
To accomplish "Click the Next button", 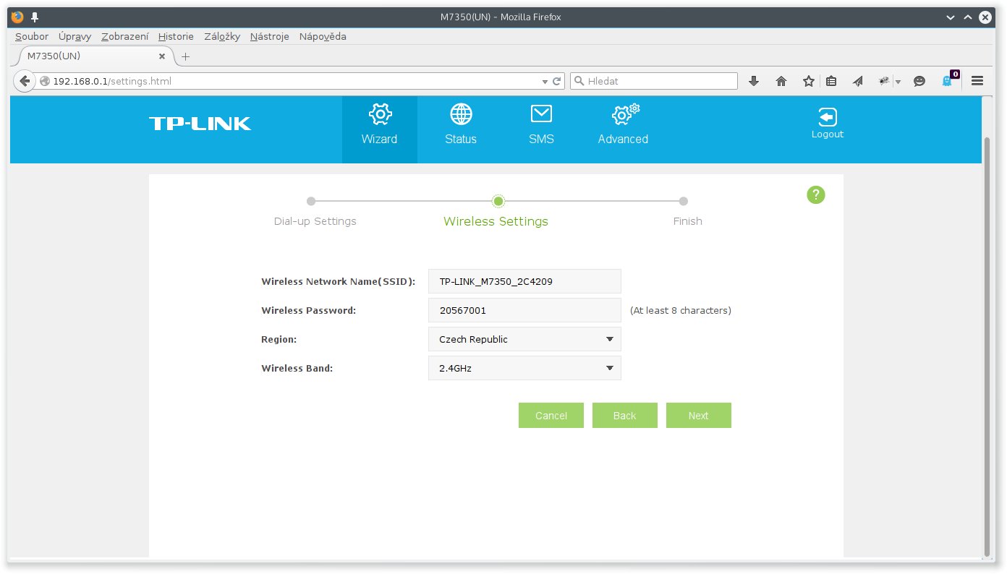I will 699,416.
